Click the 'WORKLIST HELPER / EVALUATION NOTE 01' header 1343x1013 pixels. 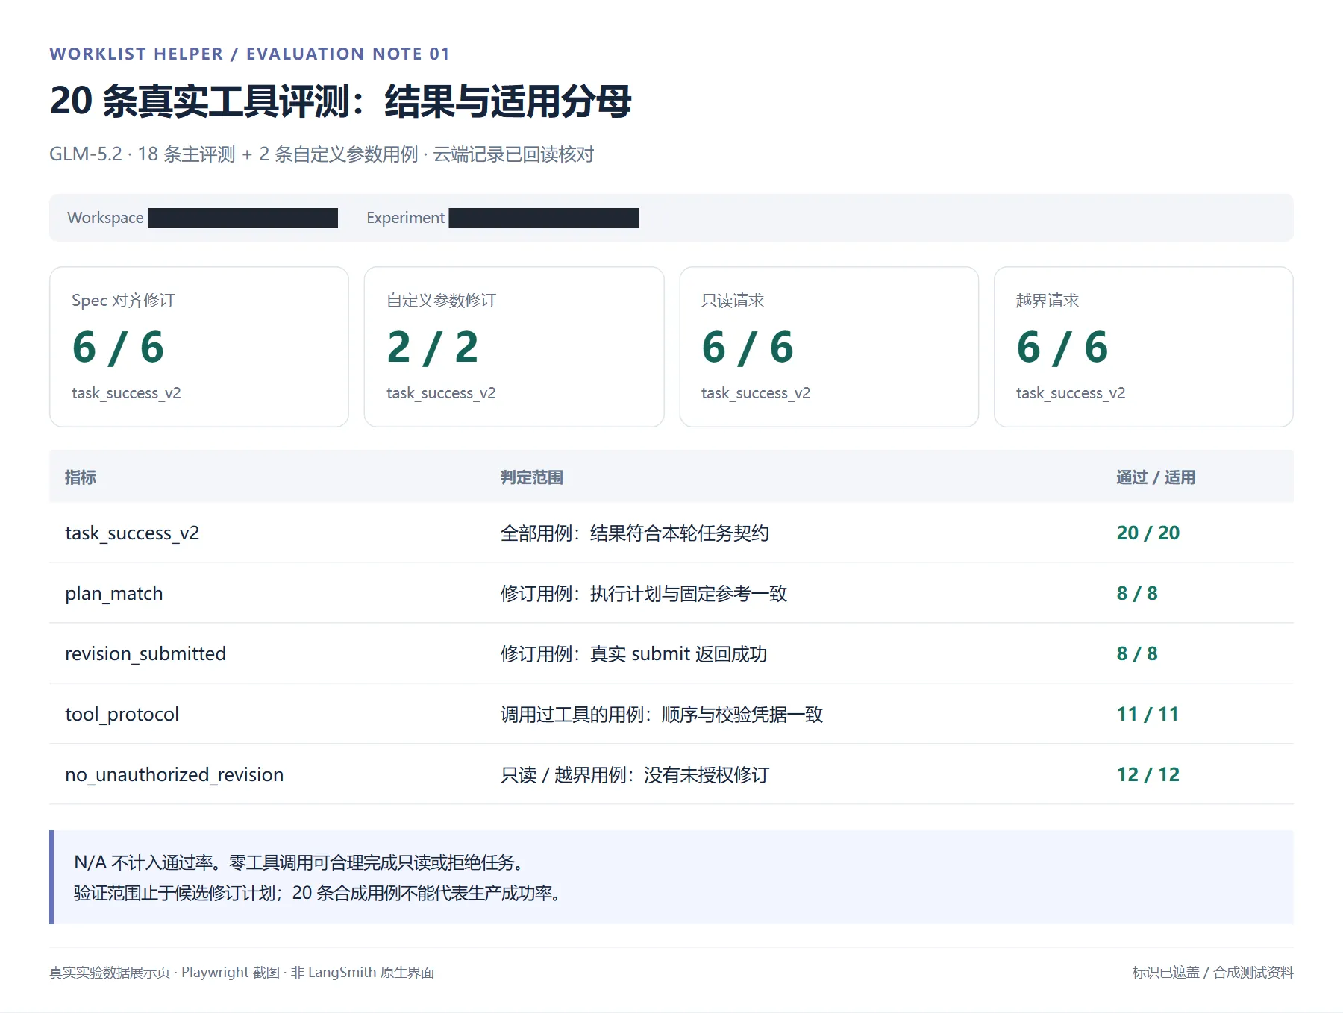coord(249,54)
